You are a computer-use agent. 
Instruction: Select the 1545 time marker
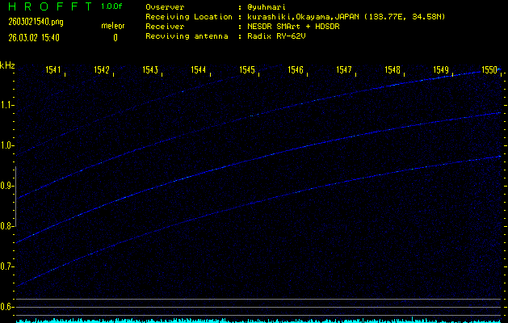pos(248,71)
